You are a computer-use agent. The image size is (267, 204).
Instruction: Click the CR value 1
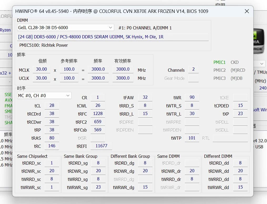[98, 97]
